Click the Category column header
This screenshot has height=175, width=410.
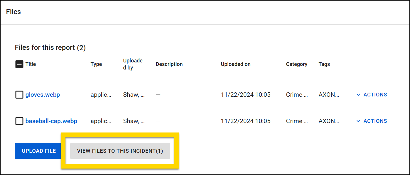pyautogui.click(x=297, y=64)
